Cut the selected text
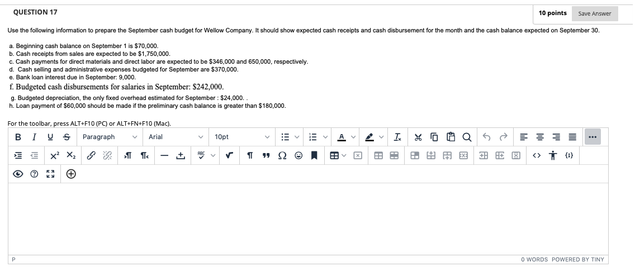635x276 pixels. click(418, 137)
